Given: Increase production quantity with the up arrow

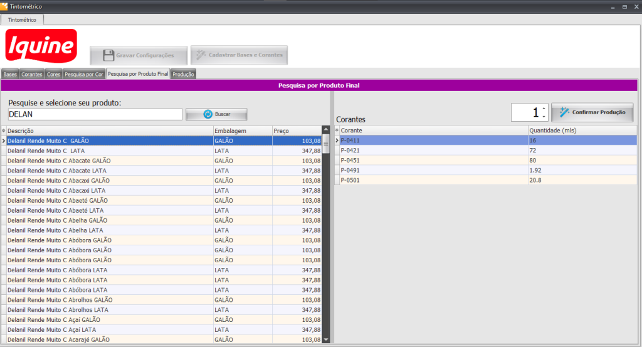Looking at the screenshot, I should (x=544, y=109).
